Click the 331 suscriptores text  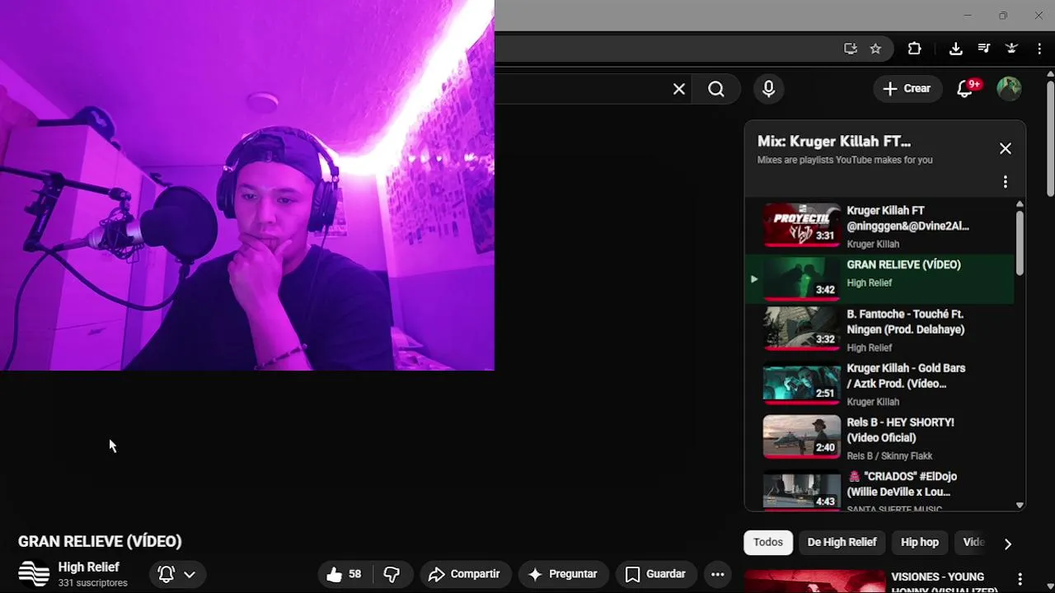pyautogui.click(x=92, y=583)
